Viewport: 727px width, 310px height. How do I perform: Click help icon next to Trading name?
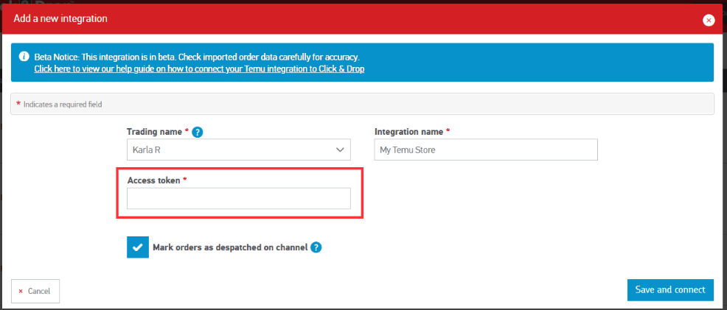(x=198, y=133)
